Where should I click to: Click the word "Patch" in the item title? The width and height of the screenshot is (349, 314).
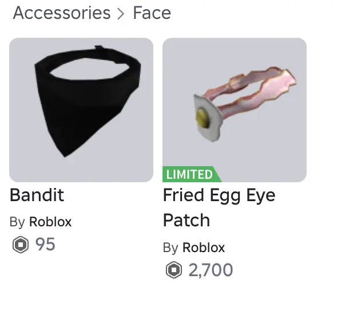[x=187, y=221]
